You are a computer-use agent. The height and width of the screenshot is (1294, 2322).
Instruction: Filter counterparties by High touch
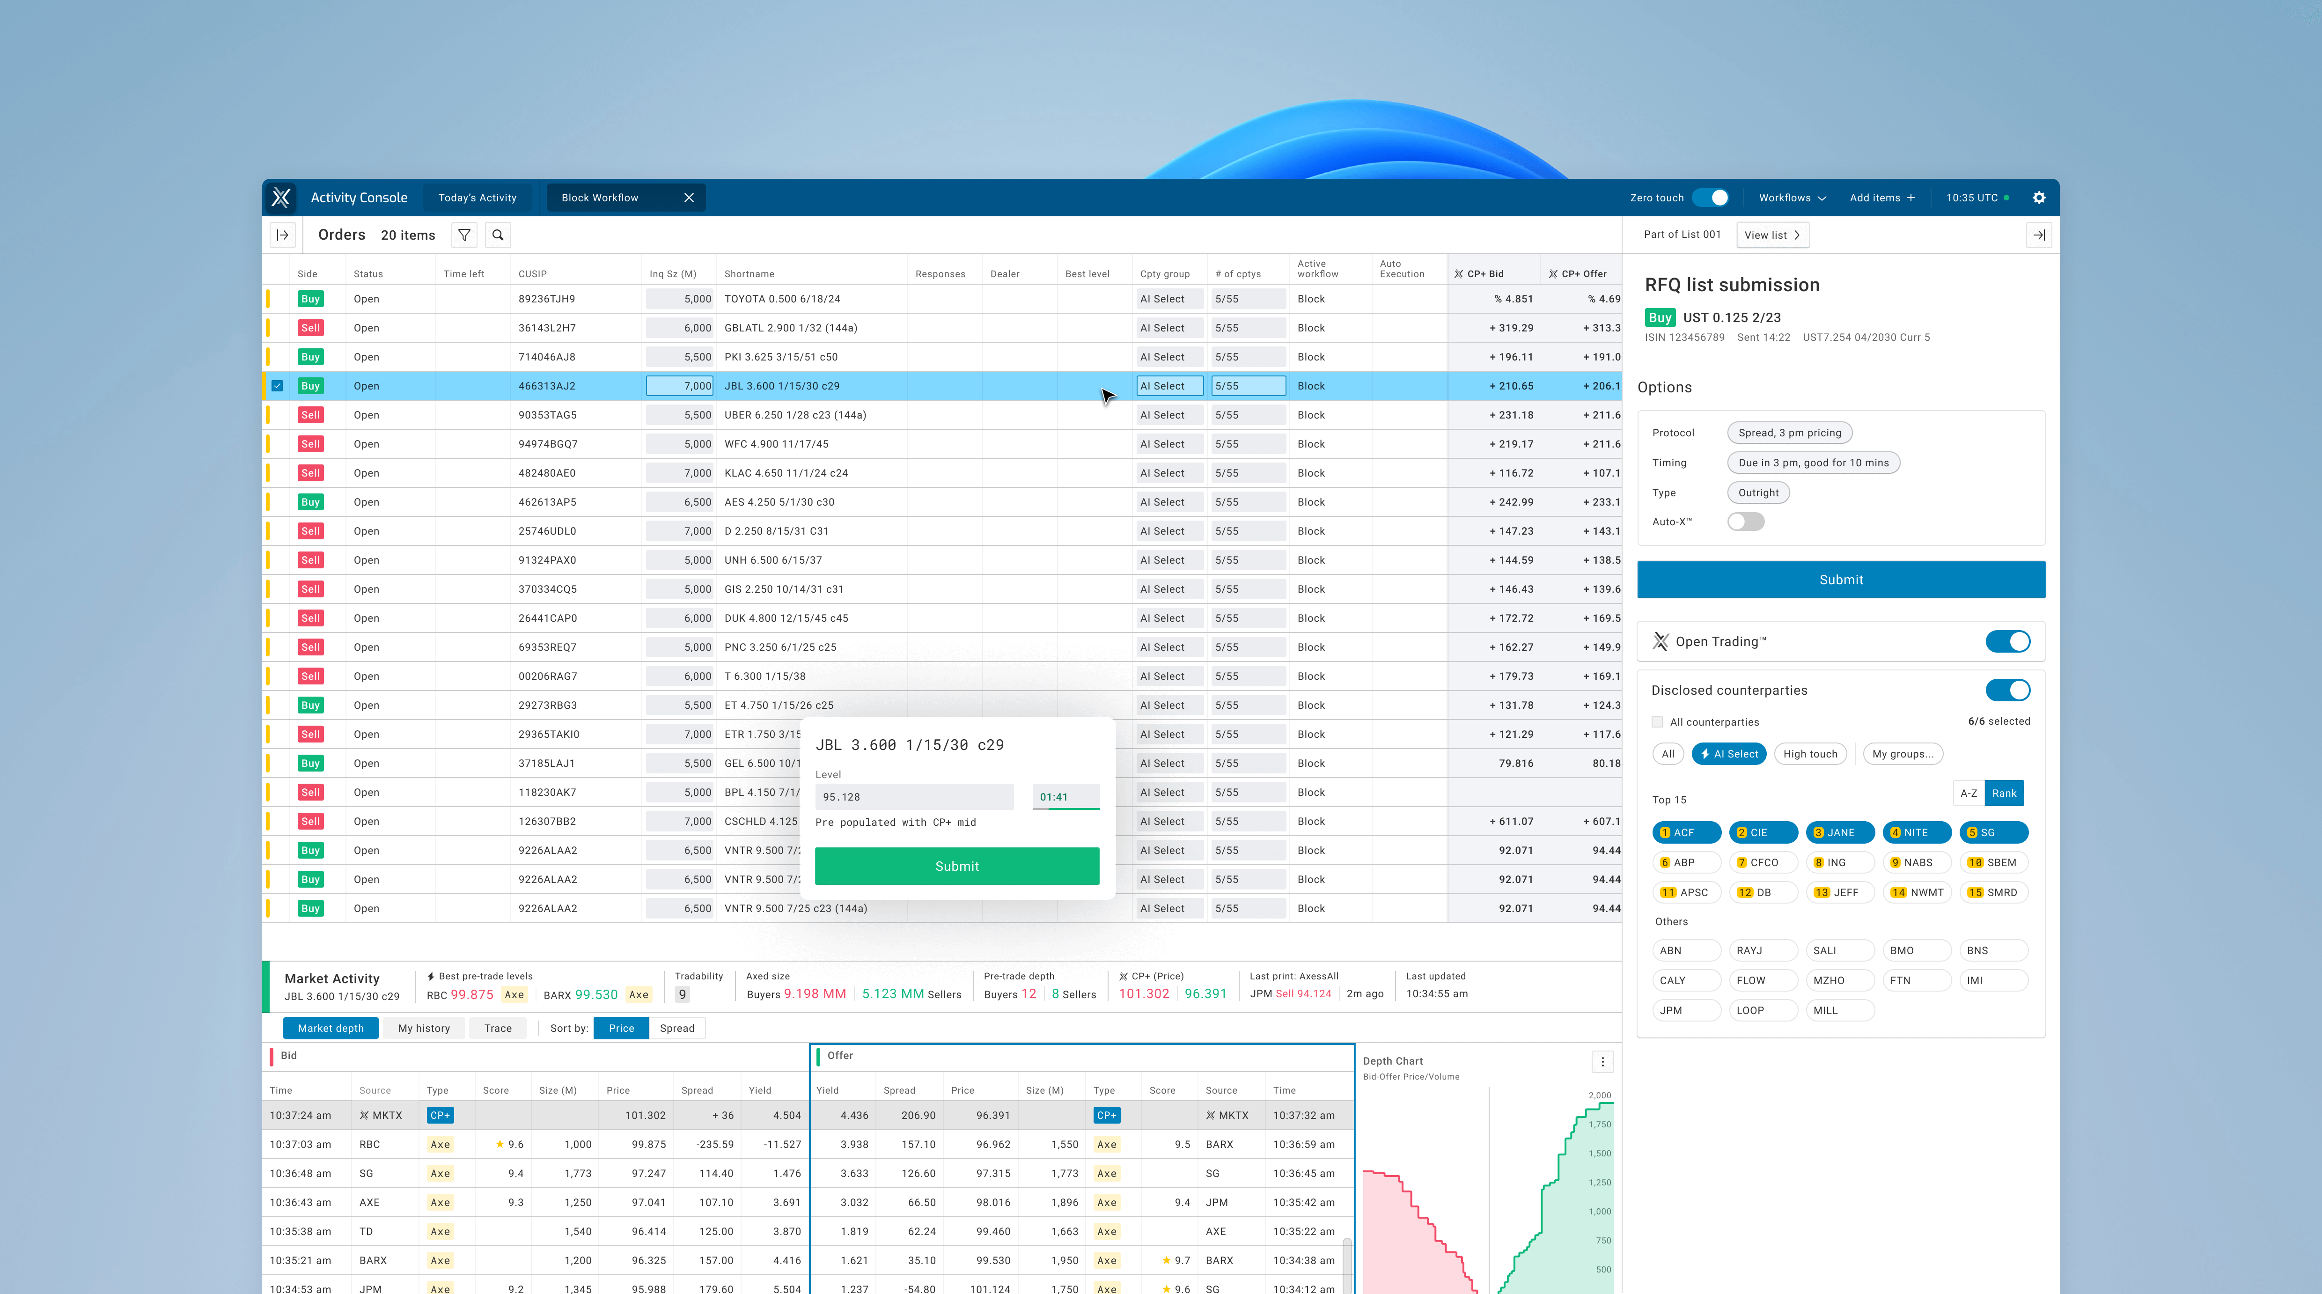(x=1810, y=754)
